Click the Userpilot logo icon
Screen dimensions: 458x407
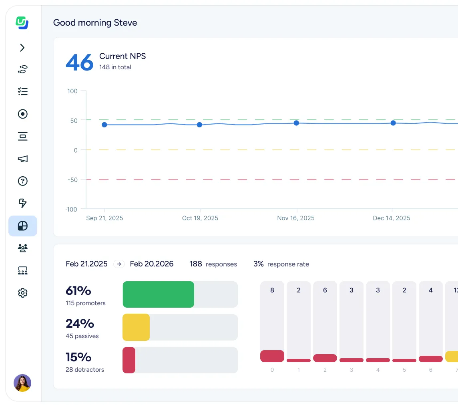[22, 23]
